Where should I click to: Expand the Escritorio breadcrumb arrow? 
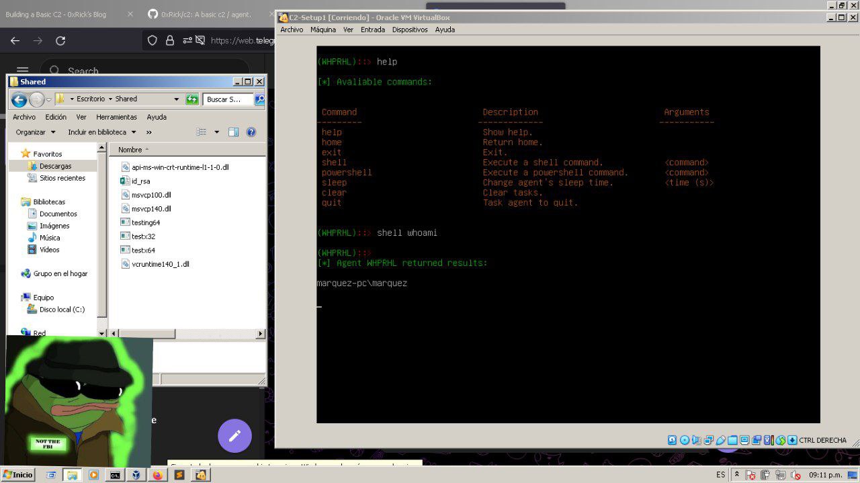pos(110,99)
